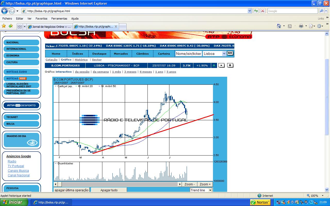Open the Editar menu
The height and width of the screenshot is (206, 330).
coord(20,19)
